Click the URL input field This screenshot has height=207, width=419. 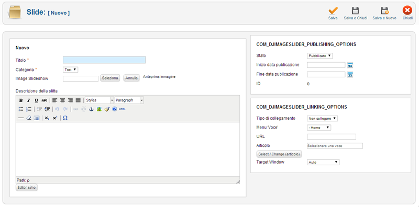pos(332,136)
